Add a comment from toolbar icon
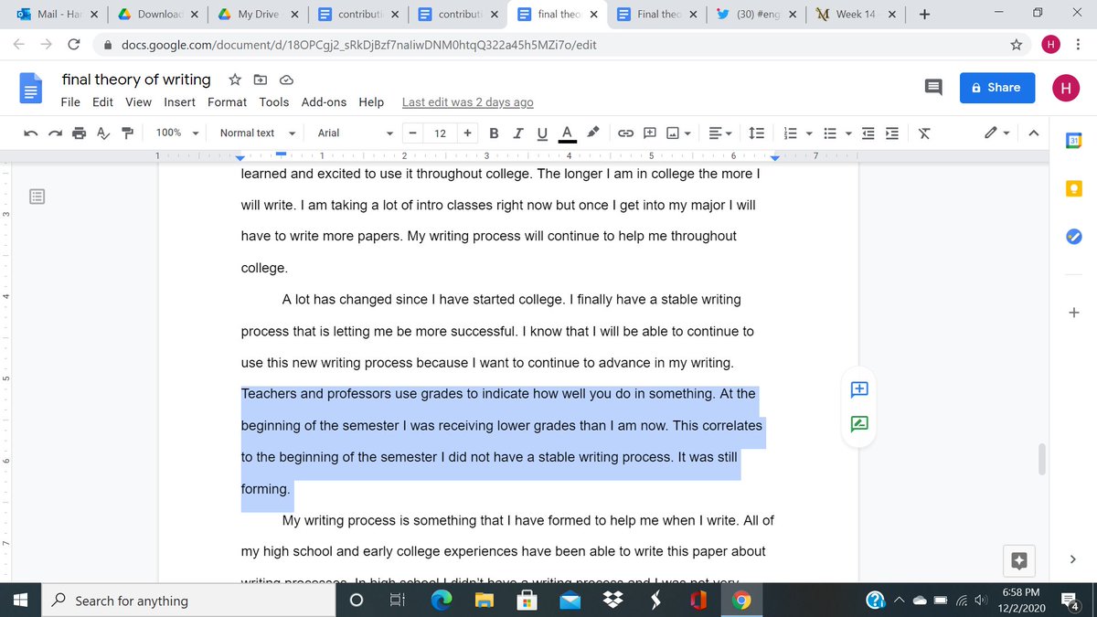The height and width of the screenshot is (617, 1097). tap(650, 133)
